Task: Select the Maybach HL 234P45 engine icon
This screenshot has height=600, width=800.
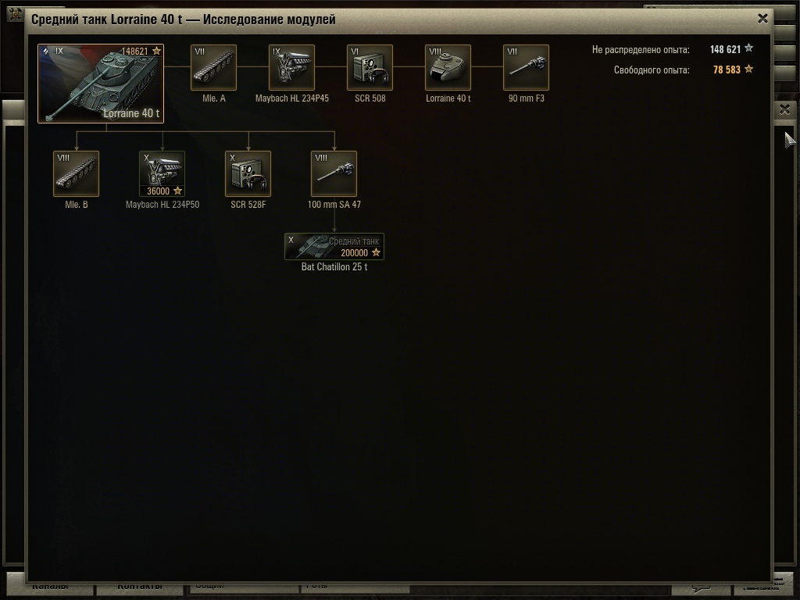Action: 292,67
